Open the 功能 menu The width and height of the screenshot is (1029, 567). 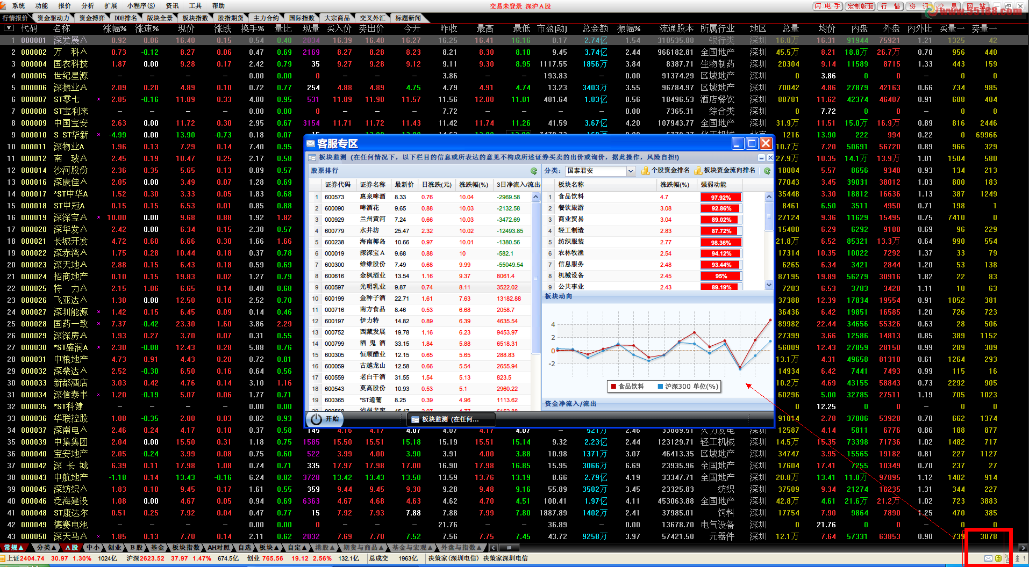pyautogui.click(x=41, y=6)
